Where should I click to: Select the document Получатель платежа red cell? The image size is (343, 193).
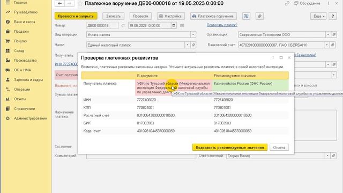coord(174,88)
